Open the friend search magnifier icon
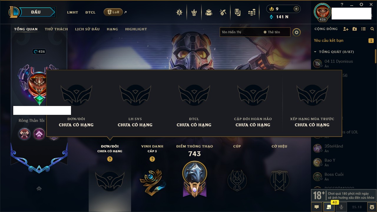The image size is (377, 212). click(372, 29)
